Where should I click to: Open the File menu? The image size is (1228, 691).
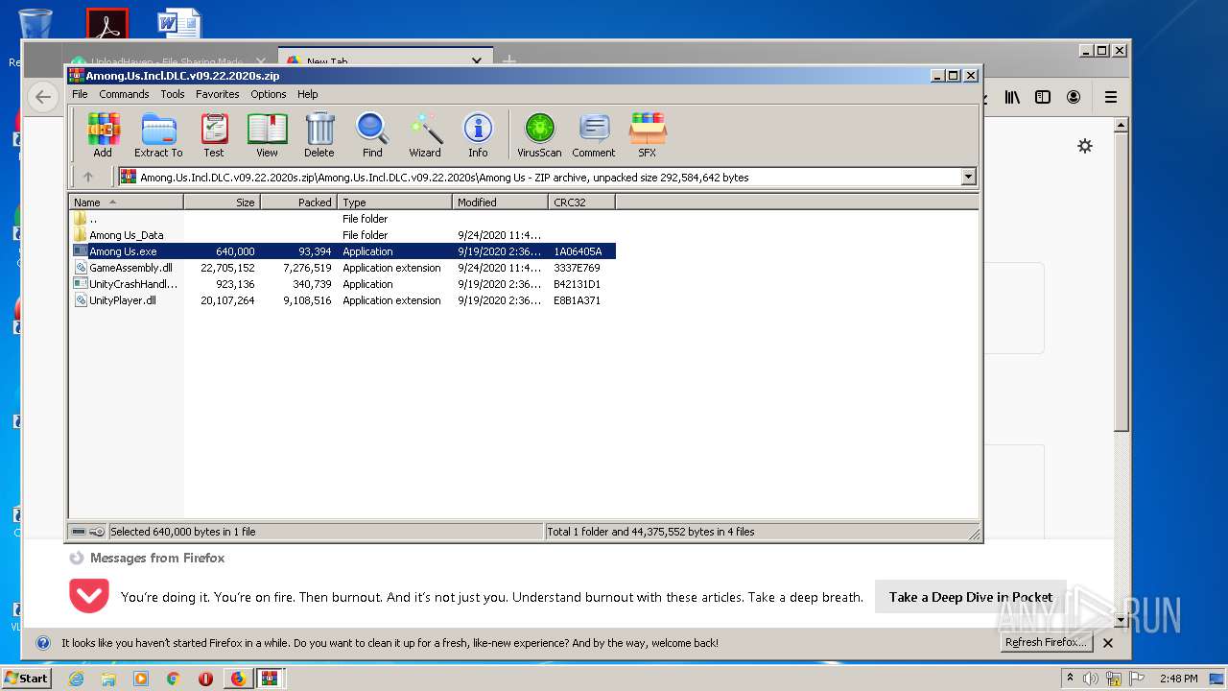click(80, 94)
